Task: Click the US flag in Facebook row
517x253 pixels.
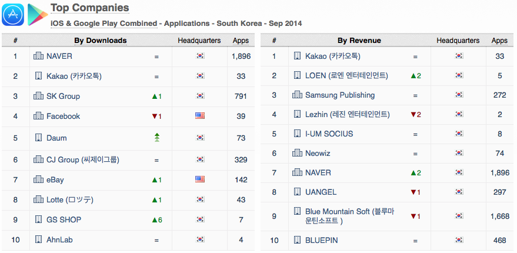Action: [x=199, y=116]
